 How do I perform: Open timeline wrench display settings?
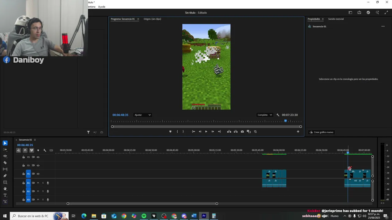(x=45, y=150)
